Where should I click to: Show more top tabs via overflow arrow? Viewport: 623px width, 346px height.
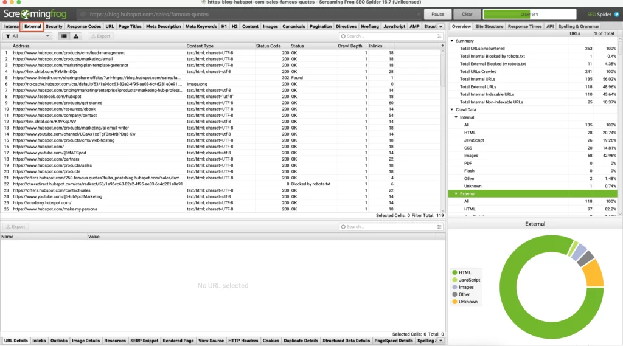[x=440, y=27]
